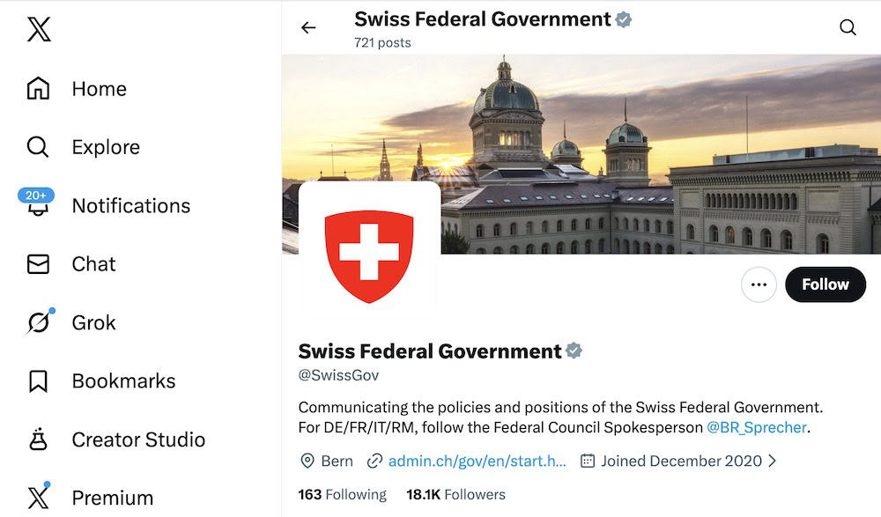The height and width of the screenshot is (517, 881).
Task: Open Explore via the magnifying glass icon
Action: (x=37, y=146)
